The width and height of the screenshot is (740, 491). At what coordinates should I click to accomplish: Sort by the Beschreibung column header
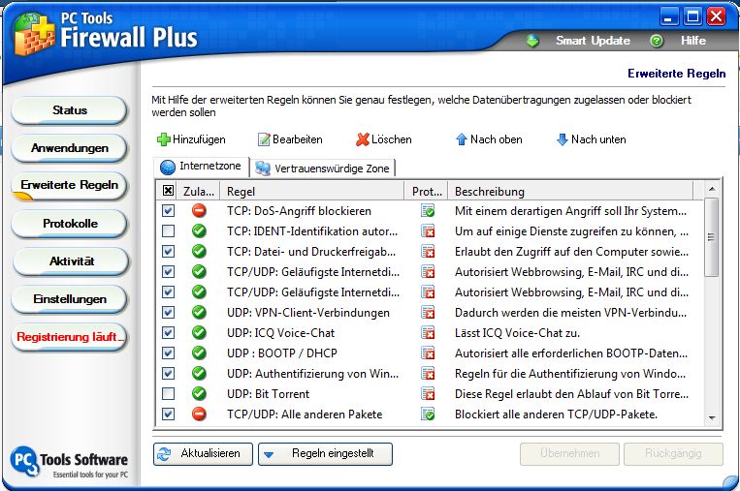tap(570, 192)
